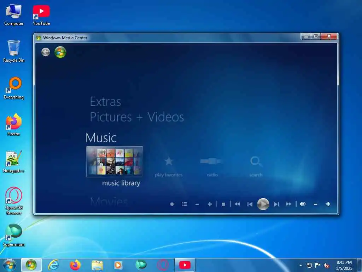Open Windows Explorer from the taskbar

[97, 265]
